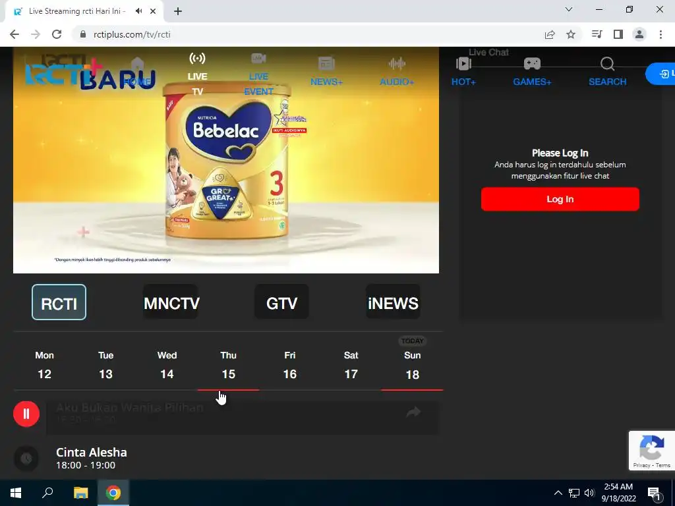
Task: Open File Explorer from taskbar
Action: tap(80, 493)
